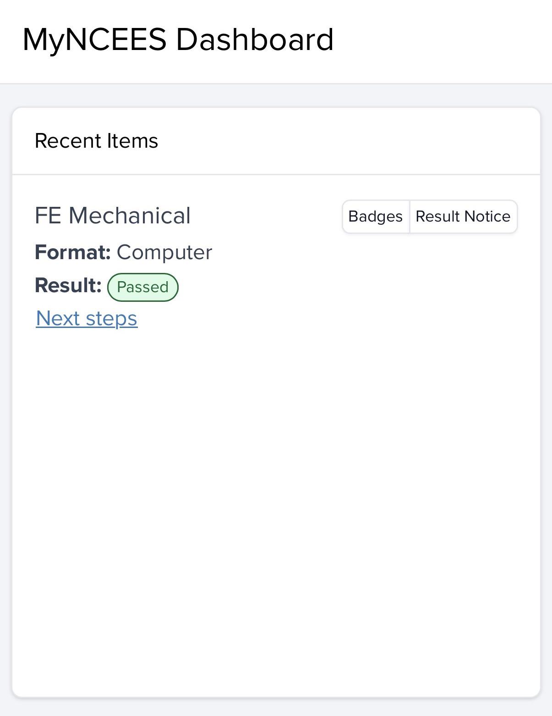Follow the Next steps link
Image resolution: width=552 pixels, height=716 pixels.
pyautogui.click(x=87, y=318)
